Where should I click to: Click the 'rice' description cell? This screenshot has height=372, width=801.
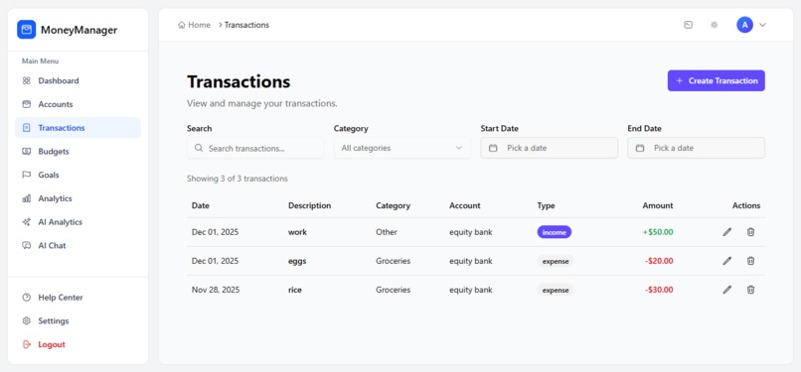(x=295, y=290)
